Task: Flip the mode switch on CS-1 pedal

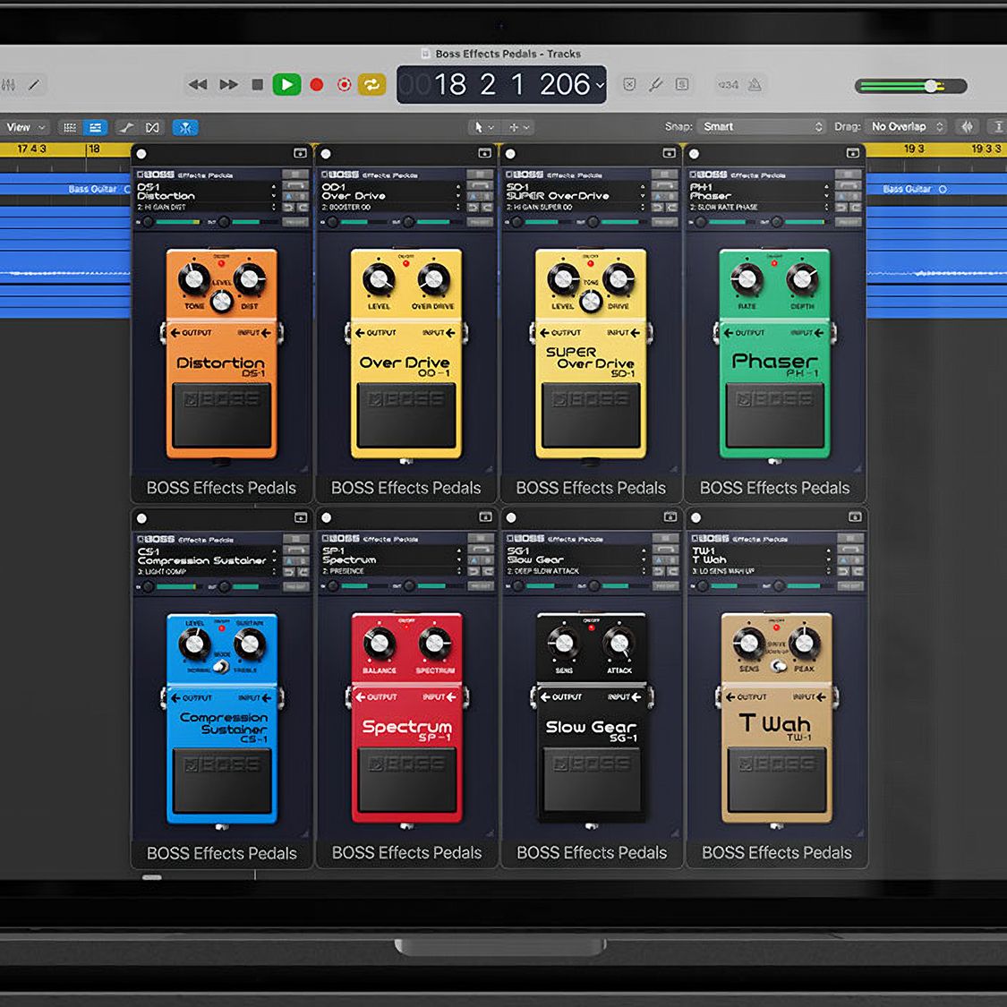Action: click(221, 667)
